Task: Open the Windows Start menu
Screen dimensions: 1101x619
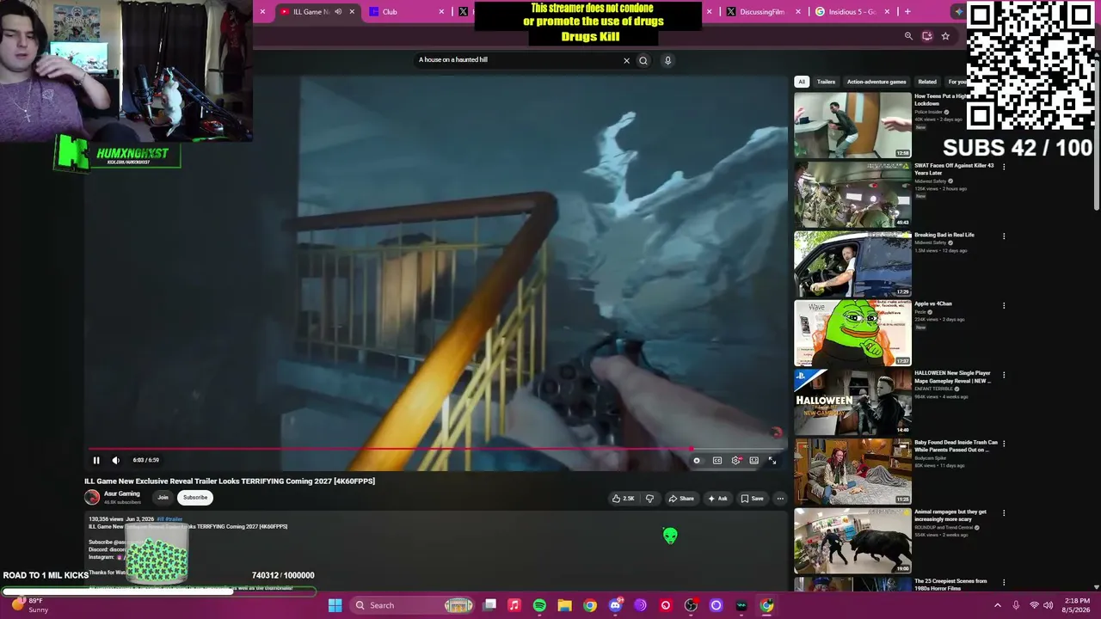Action: [x=335, y=605]
